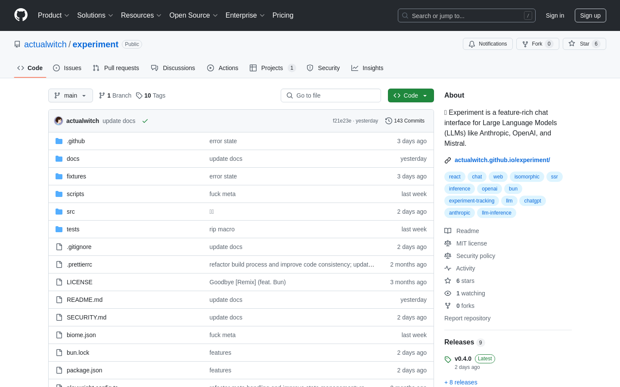This screenshot has width=620, height=387.
Task: Click the Search or jump to field
Action: (467, 15)
